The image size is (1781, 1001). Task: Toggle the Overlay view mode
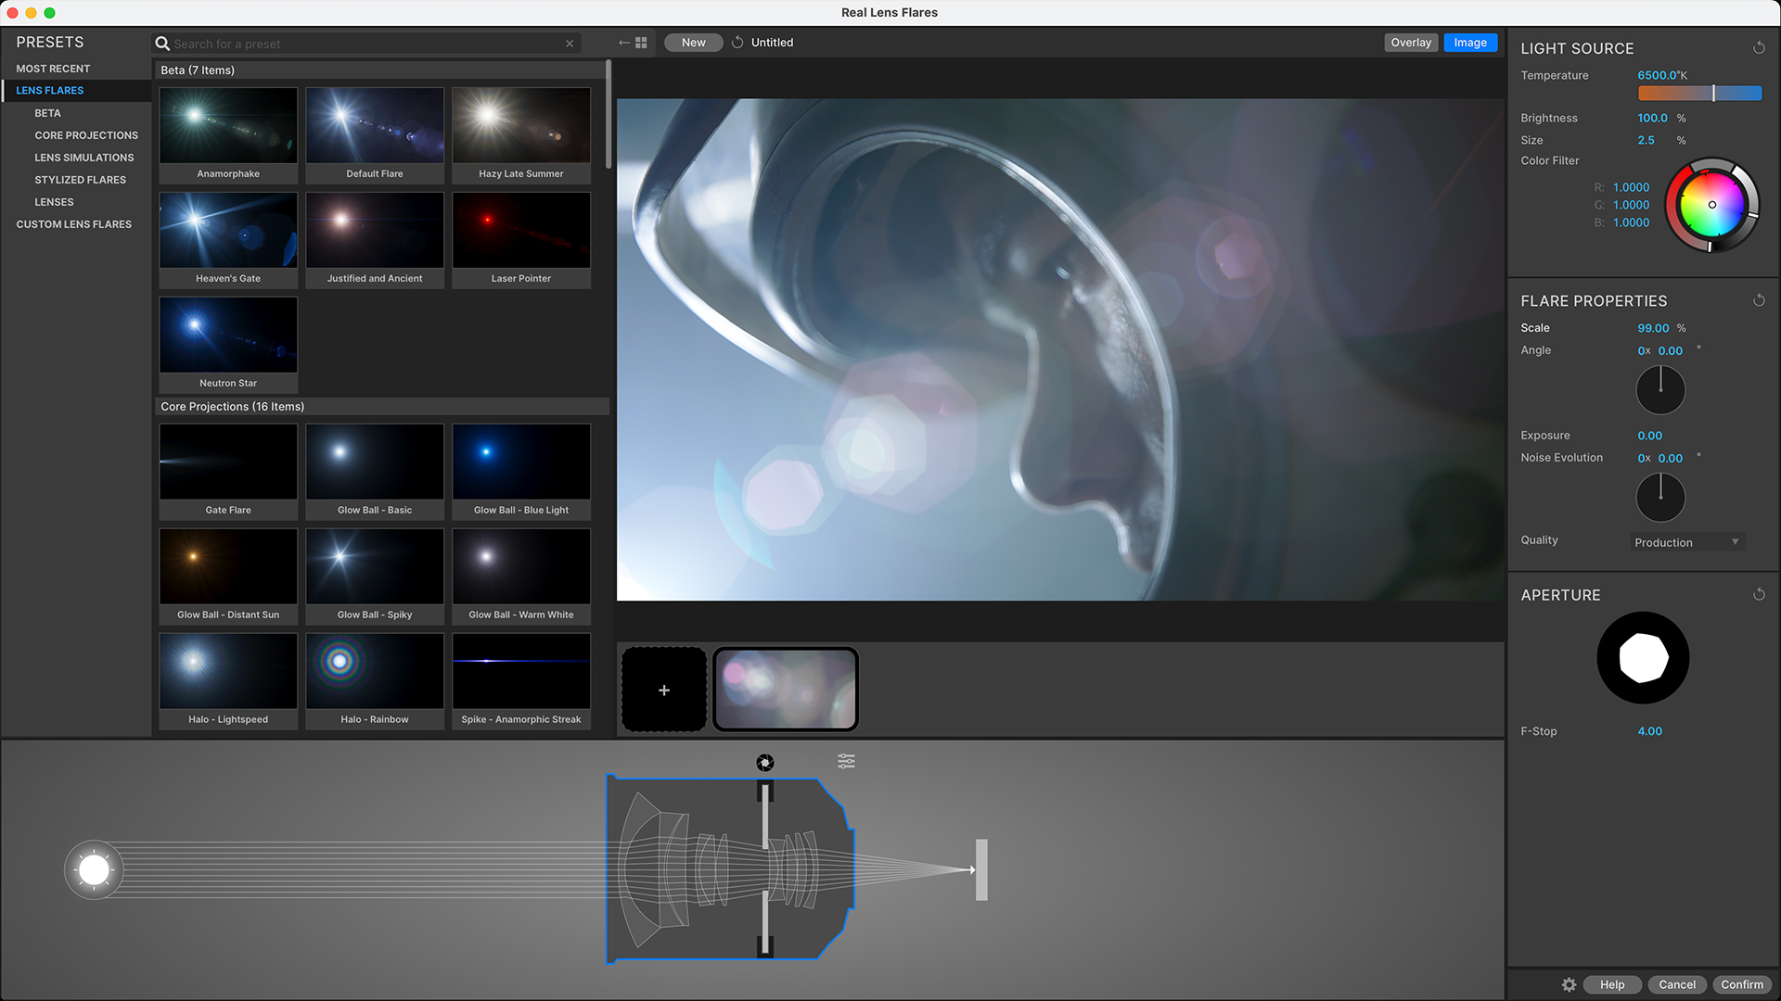coord(1411,43)
